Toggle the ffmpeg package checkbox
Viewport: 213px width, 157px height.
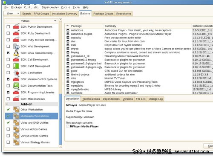[x=68, y=52]
